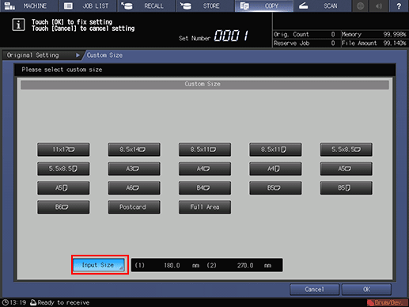The image size is (409, 307).
Task: Click the 270.0 mm dimension (2) value
Action: pos(245,265)
